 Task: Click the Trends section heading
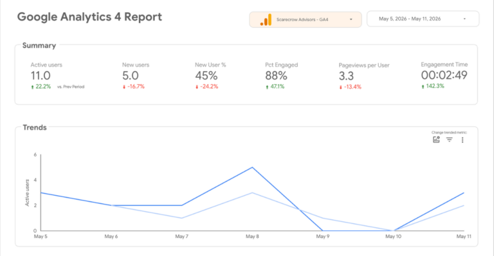coord(35,128)
